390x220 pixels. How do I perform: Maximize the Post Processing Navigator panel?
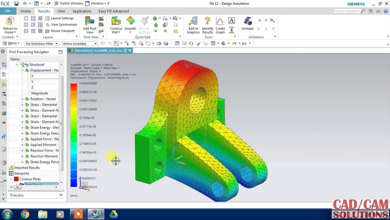pos(60,52)
